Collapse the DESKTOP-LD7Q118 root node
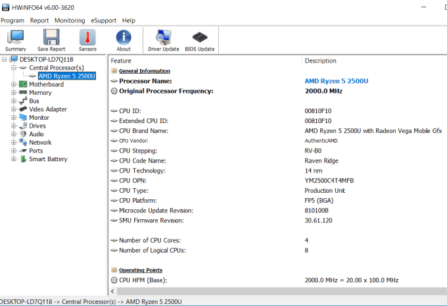 tap(4, 59)
